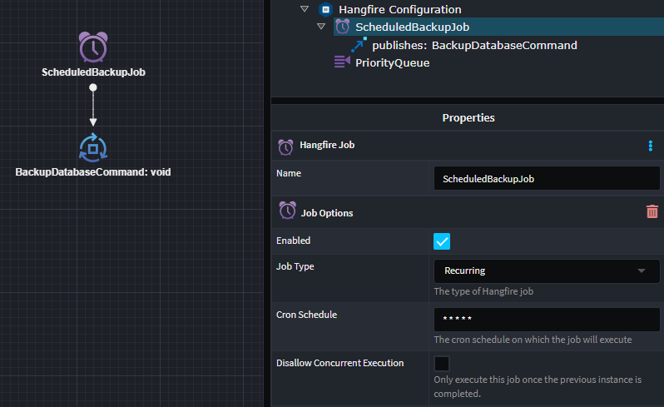The width and height of the screenshot is (664, 407).
Task: Click the Hangfire Configuration tree icon
Action: (327, 9)
